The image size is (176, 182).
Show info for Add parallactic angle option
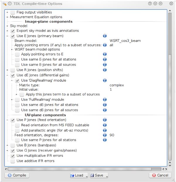[x=104, y=130]
